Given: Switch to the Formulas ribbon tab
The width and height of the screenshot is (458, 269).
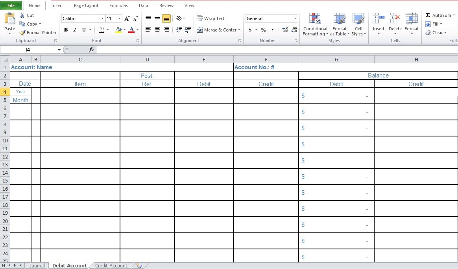Looking at the screenshot, I should (118, 5).
